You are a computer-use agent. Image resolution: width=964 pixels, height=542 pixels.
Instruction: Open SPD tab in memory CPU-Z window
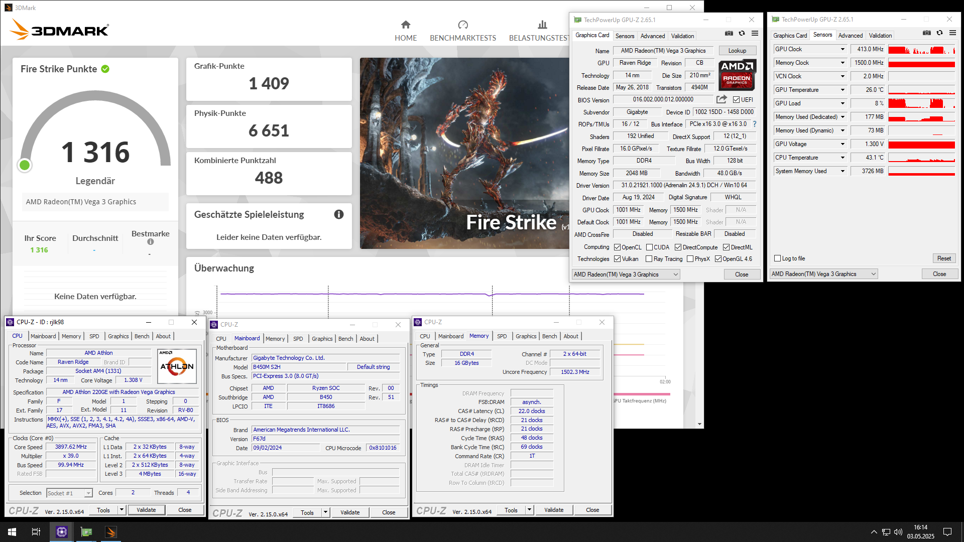pos(502,336)
